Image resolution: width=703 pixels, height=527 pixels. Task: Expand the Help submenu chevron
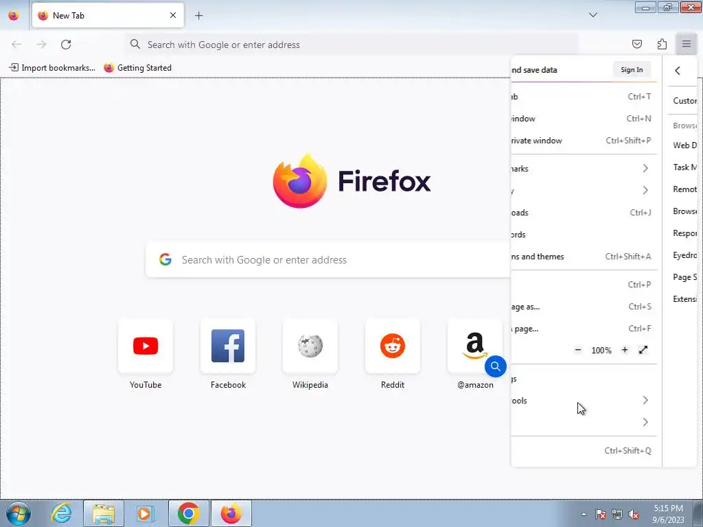tap(645, 422)
